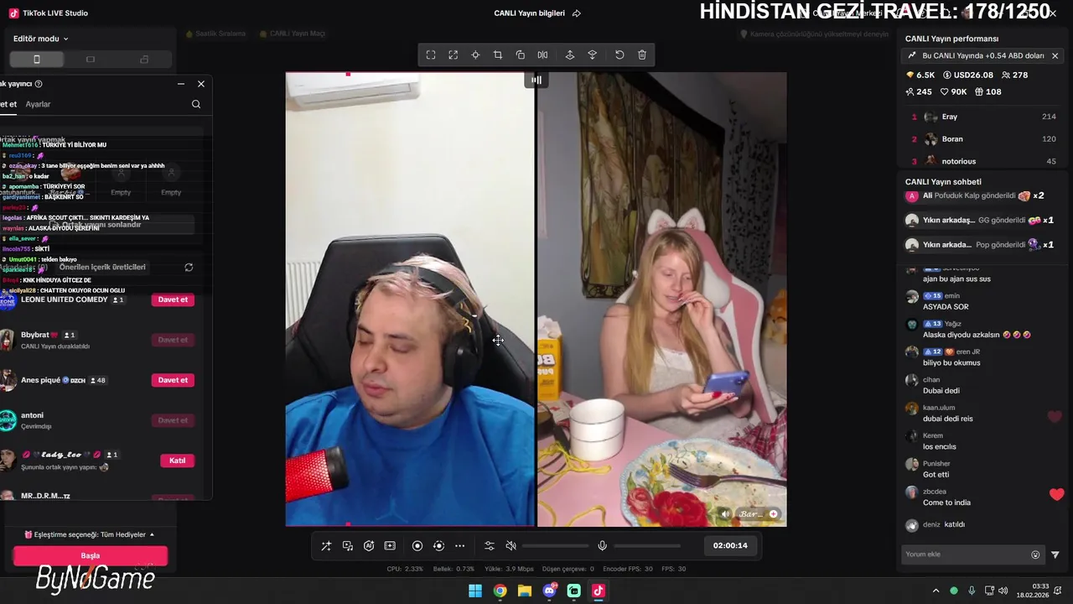Click the bring layer forward icon
Screen dimensions: 1073x604
click(x=570, y=55)
